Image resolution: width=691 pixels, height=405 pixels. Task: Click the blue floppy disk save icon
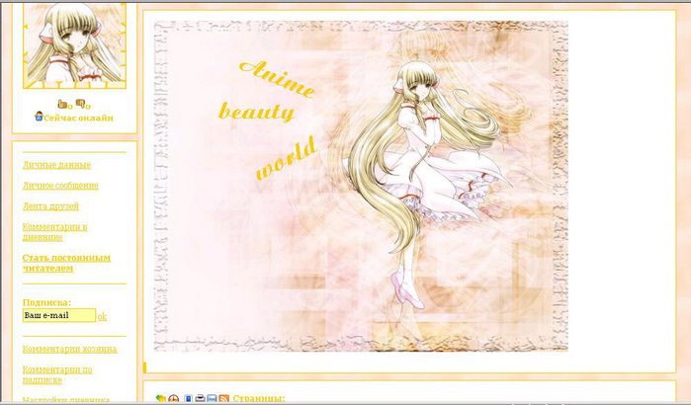[x=212, y=398]
